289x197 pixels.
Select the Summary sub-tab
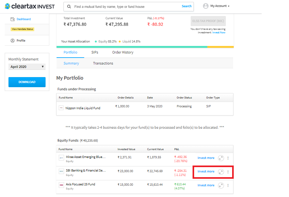[71, 63]
